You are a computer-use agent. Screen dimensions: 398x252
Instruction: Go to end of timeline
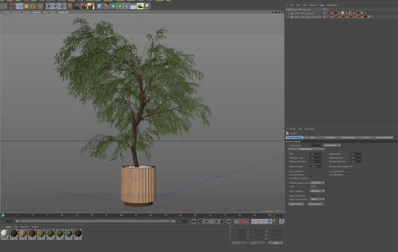pos(229,222)
